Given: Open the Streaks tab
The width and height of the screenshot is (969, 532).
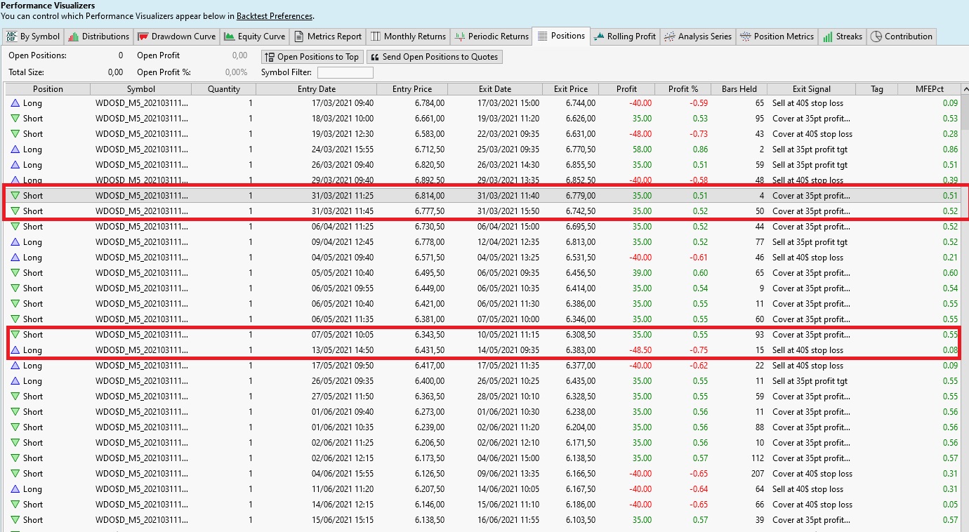Looking at the screenshot, I should click(842, 36).
